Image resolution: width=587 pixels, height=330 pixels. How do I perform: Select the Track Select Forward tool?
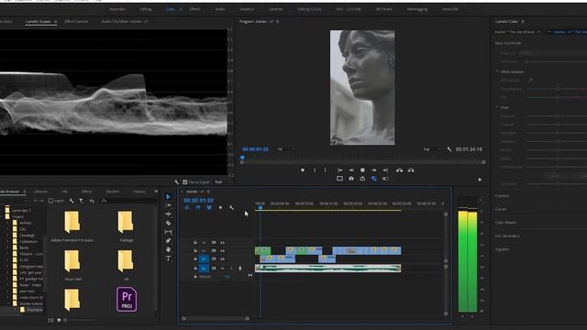coord(168,205)
